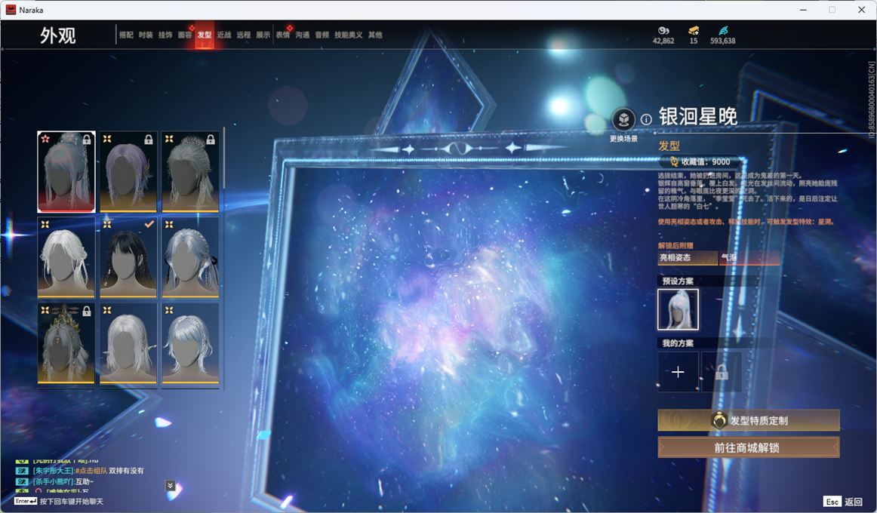Open the 近战 tab
877x513 pixels.
click(x=223, y=35)
